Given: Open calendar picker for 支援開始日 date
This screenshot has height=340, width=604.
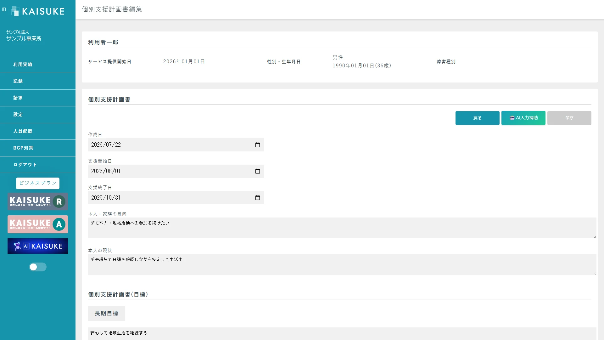Looking at the screenshot, I should tap(258, 171).
